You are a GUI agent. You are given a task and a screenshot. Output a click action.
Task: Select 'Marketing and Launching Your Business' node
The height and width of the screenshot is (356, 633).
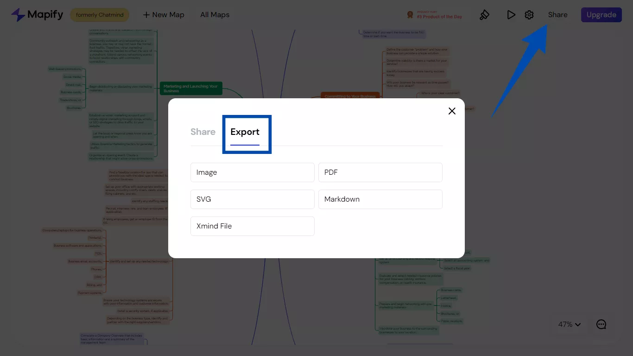(191, 89)
